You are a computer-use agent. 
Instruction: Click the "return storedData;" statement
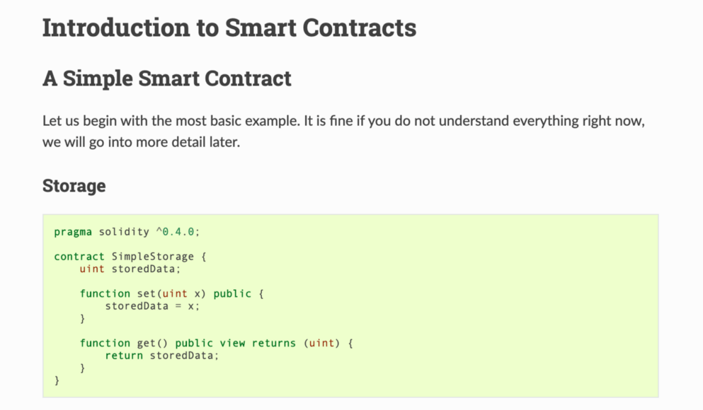point(162,356)
